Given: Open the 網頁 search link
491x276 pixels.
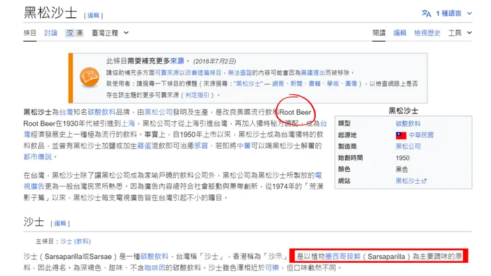Looking at the screenshot, I should [x=278, y=84].
